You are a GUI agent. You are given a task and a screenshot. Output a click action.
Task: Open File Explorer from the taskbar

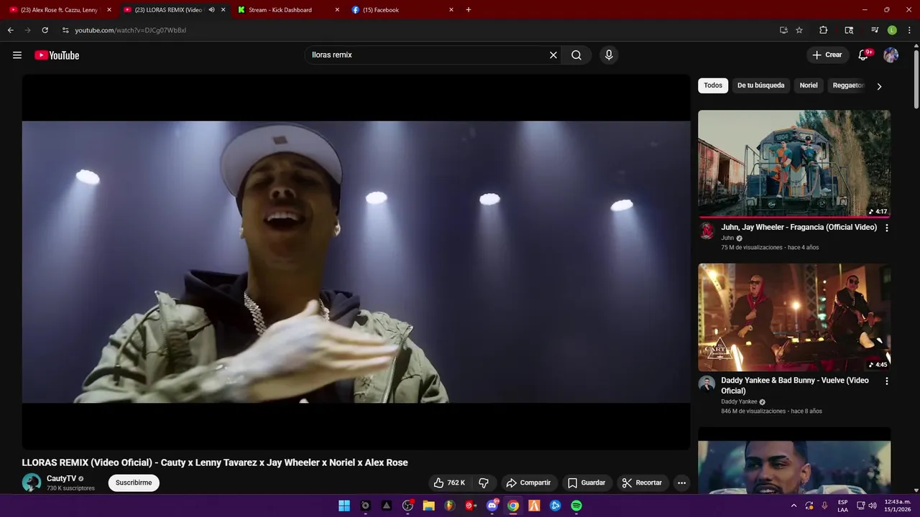[x=429, y=506]
